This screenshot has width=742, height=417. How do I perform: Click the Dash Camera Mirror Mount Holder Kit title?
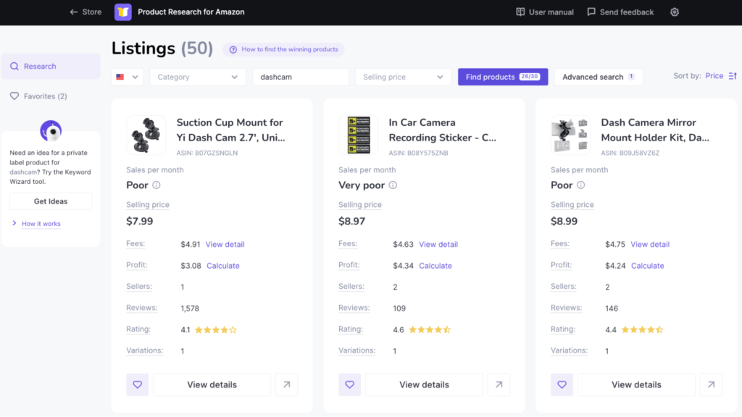point(655,130)
